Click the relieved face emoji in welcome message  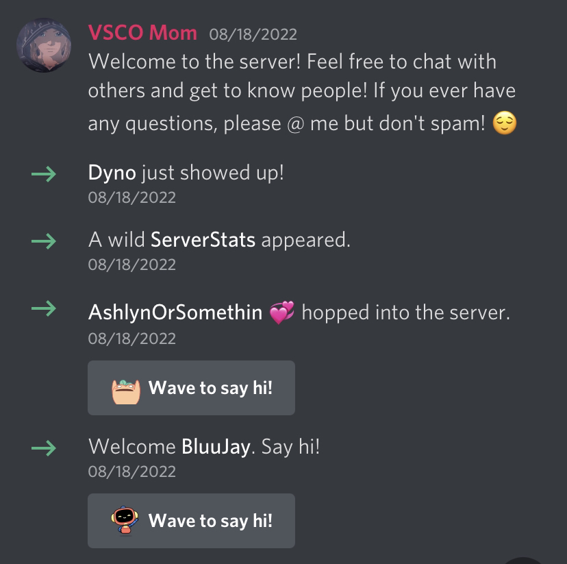click(505, 123)
